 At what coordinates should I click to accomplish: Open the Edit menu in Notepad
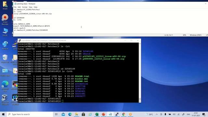19,7
